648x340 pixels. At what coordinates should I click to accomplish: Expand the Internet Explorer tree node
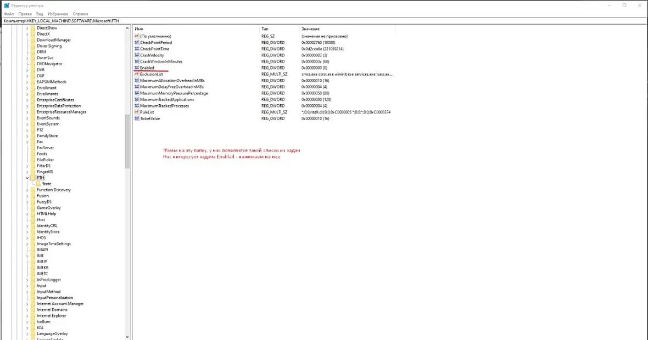coord(27,316)
